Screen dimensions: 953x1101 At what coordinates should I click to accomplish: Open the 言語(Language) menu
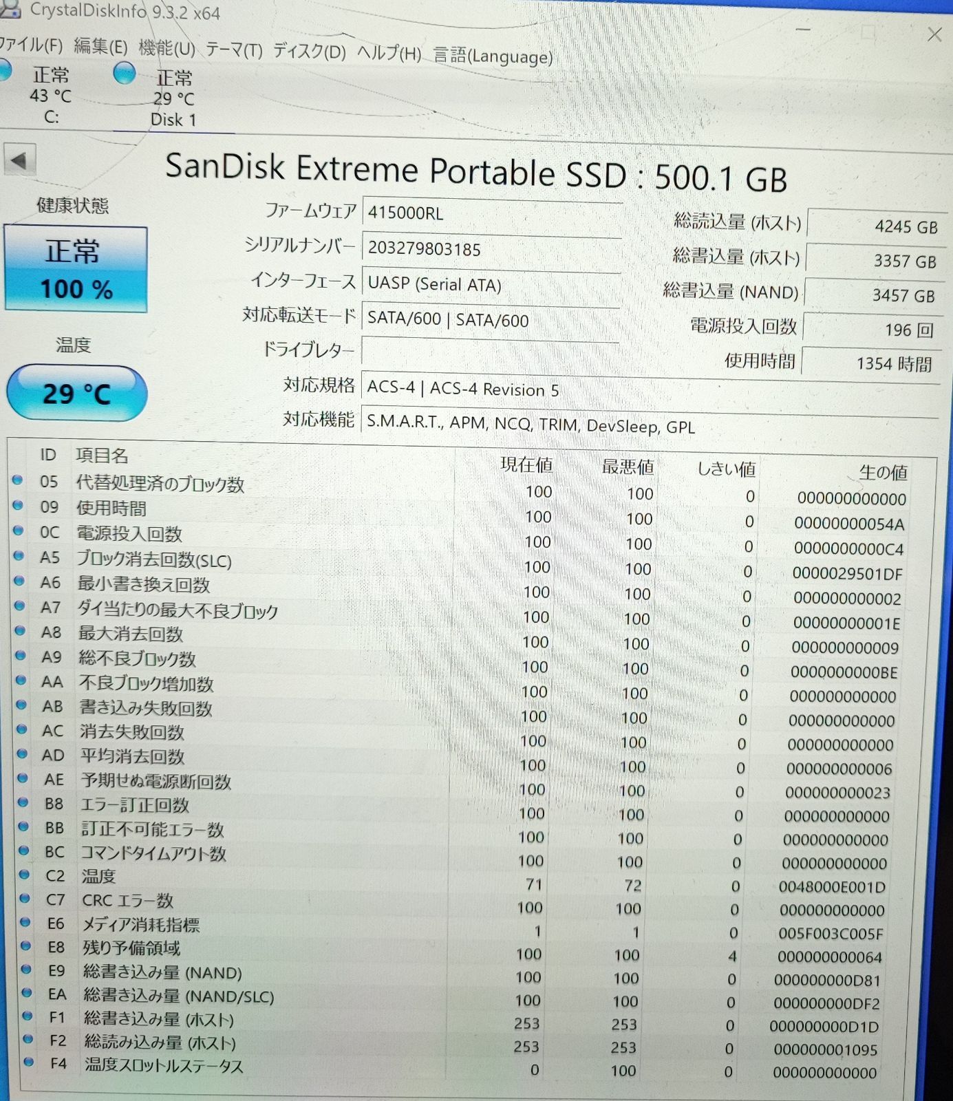pos(493,56)
